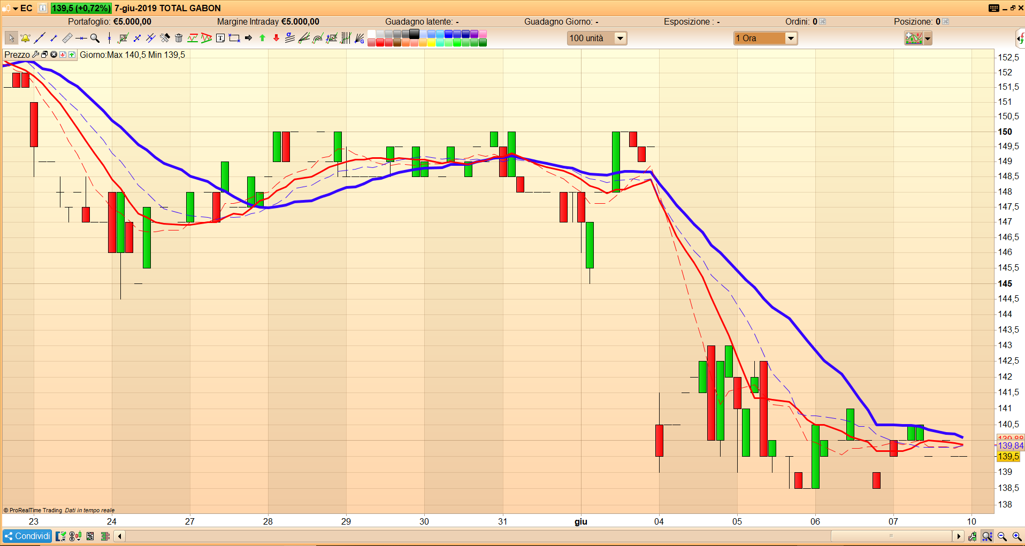
Task: Click the Margine Intraday €5.000,00 text
Action: pyautogui.click(x=268, y=21)
